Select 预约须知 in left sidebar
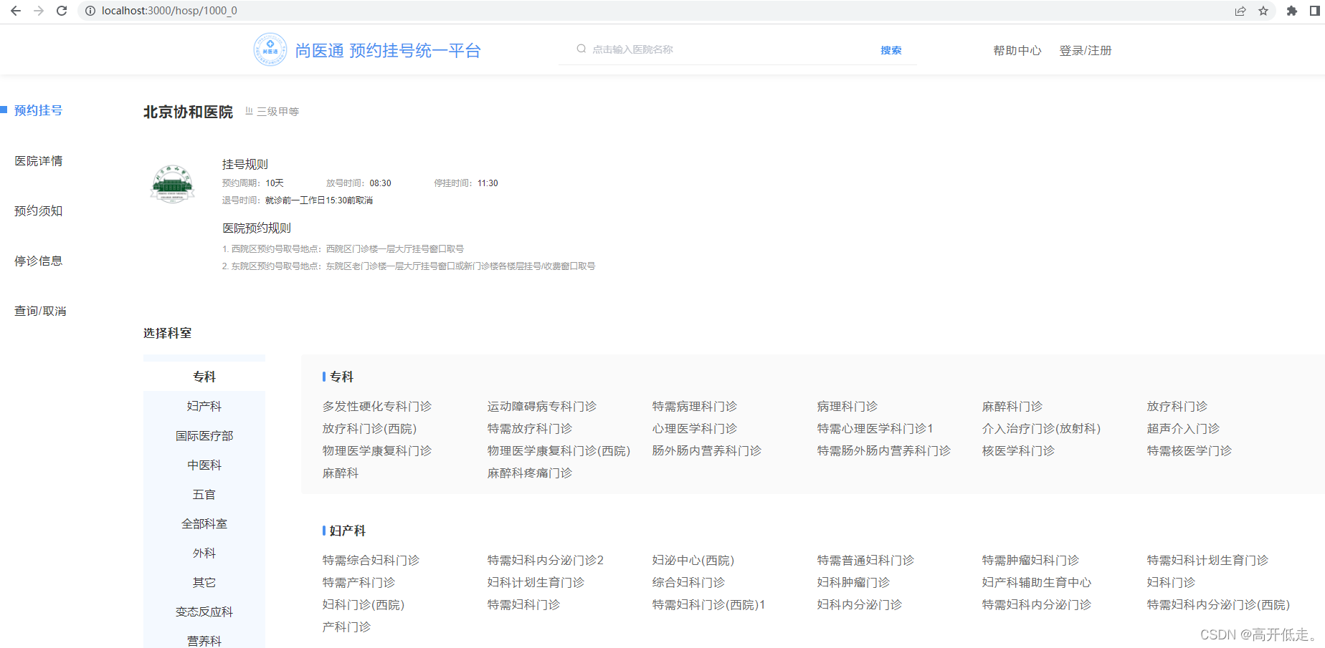 coord(39,211)
